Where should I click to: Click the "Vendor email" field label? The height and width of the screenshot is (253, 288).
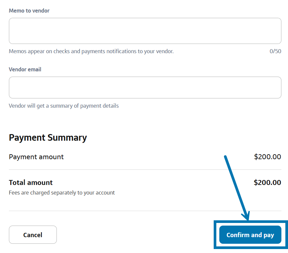[x=25, y=69]
